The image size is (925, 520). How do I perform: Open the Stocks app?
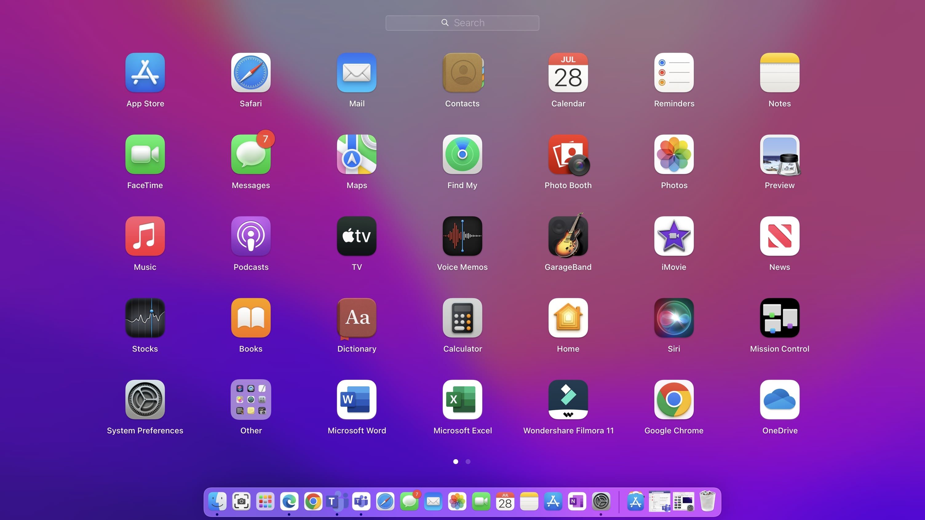point(145,318)
